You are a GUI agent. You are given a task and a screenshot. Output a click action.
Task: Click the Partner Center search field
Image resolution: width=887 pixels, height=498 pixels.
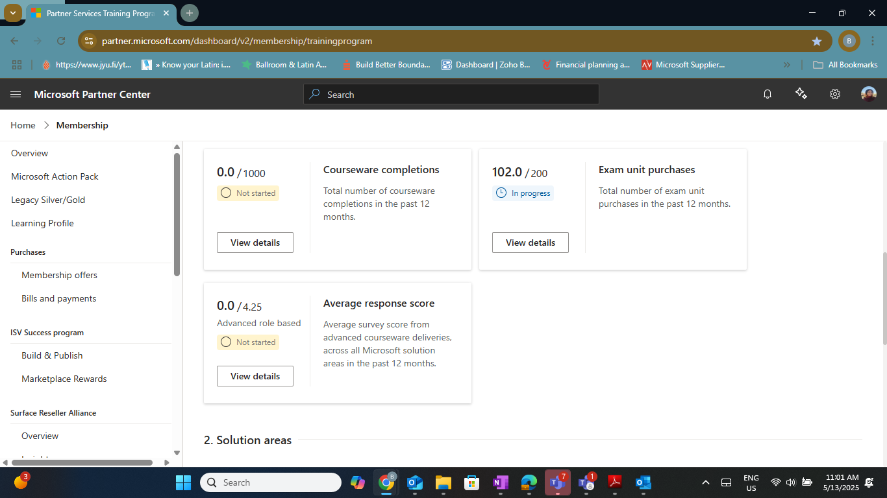coord(451,94)
